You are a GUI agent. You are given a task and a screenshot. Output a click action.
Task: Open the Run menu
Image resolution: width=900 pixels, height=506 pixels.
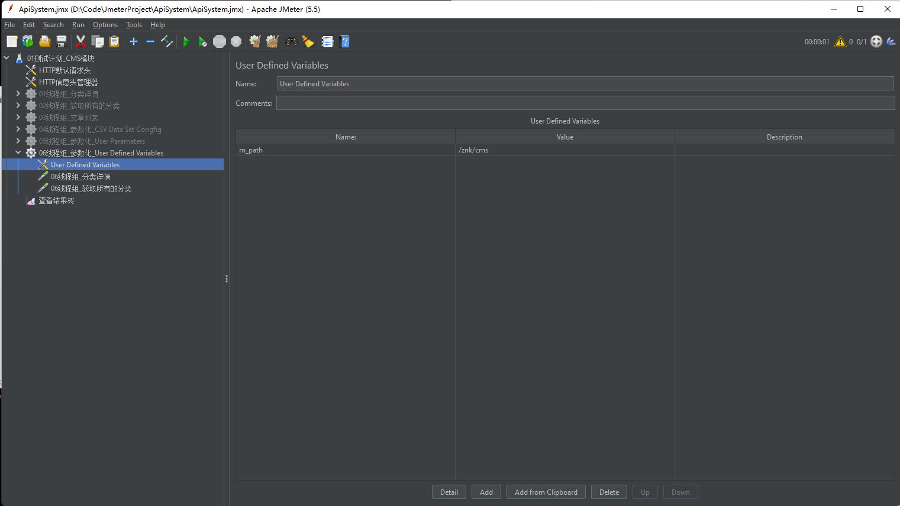[x=78, y=25]
